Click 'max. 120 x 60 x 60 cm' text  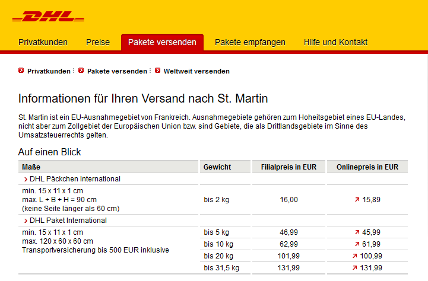pos(58,241)
